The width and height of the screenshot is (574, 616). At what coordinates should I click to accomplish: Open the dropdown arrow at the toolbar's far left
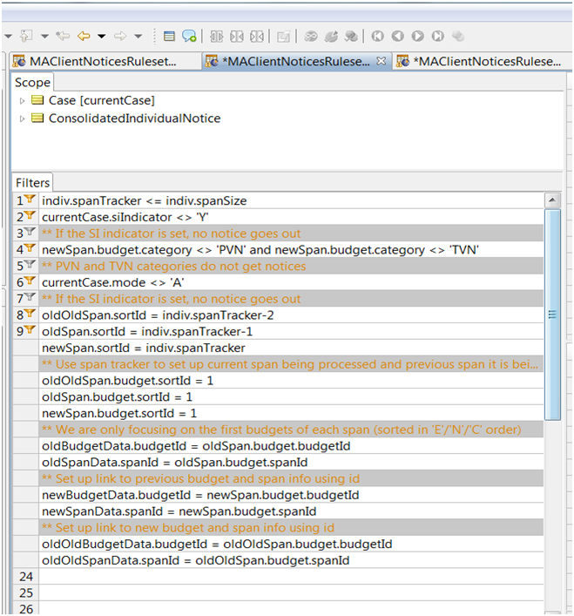pos(8,37)
